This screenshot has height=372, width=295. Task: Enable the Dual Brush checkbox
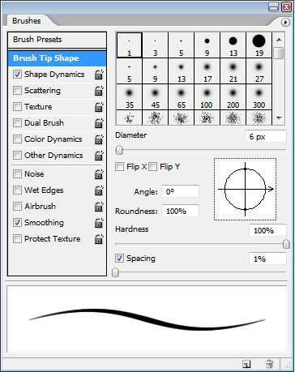(17, 123)
